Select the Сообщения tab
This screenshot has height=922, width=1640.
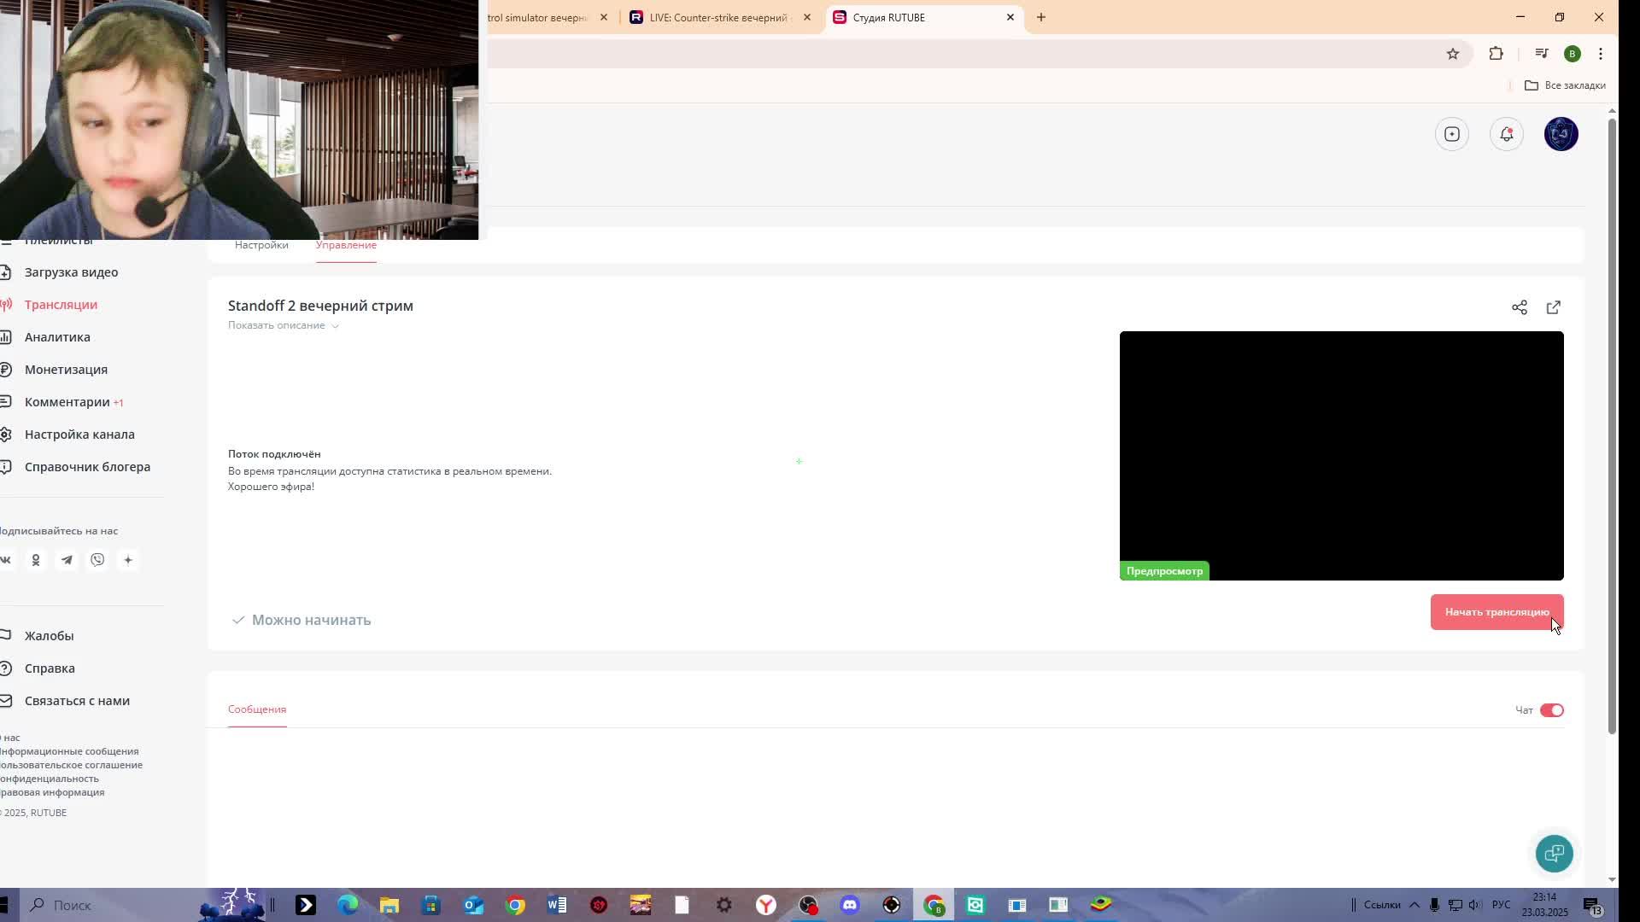point(256,709)
